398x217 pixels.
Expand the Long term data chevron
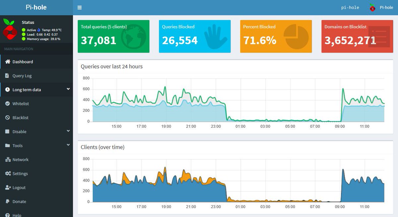[68, 89]
